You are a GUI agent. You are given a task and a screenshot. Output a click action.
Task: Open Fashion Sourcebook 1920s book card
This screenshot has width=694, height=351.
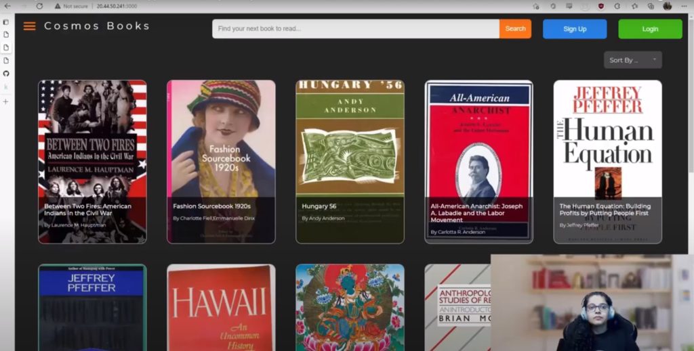[x=221, y=162]
